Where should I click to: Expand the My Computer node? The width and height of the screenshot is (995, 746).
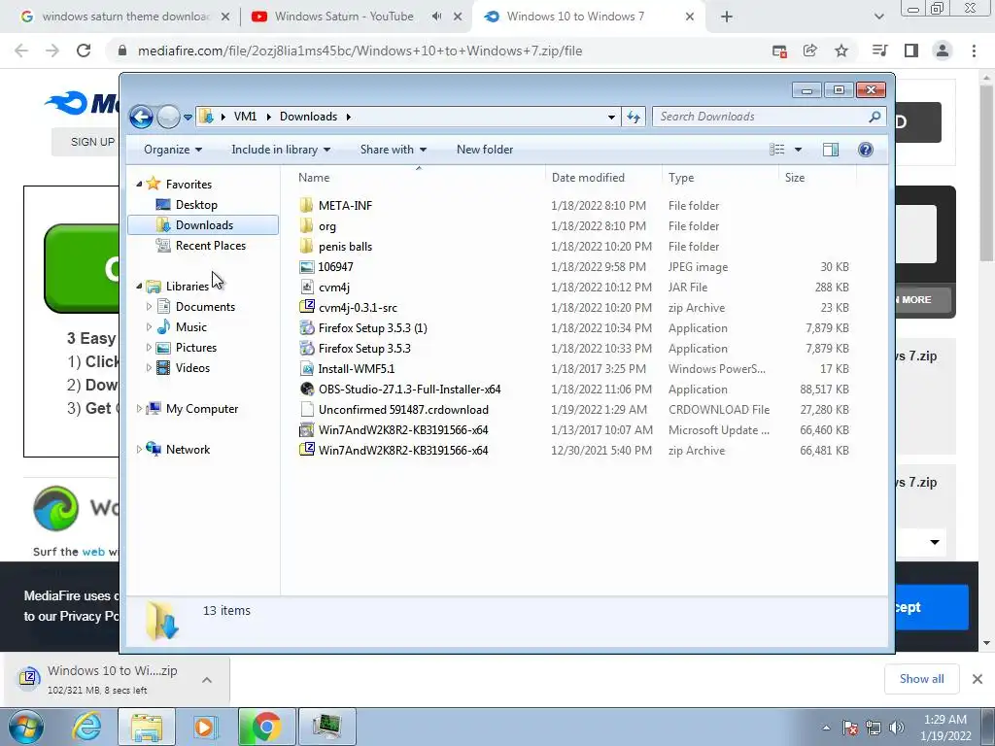pos(139,409)
